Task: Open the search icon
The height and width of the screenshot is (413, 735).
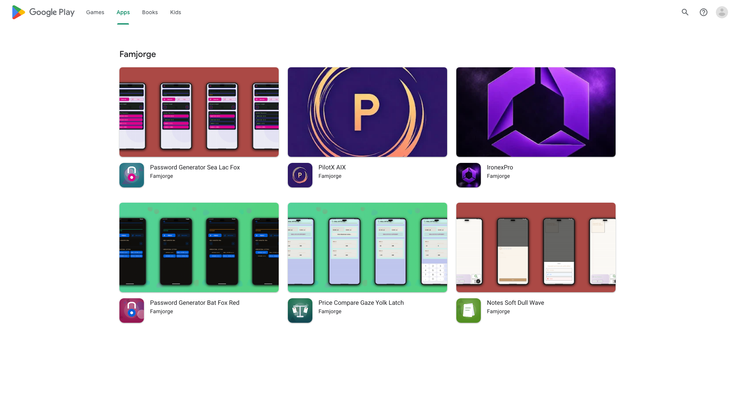Action: pos(685,12)
